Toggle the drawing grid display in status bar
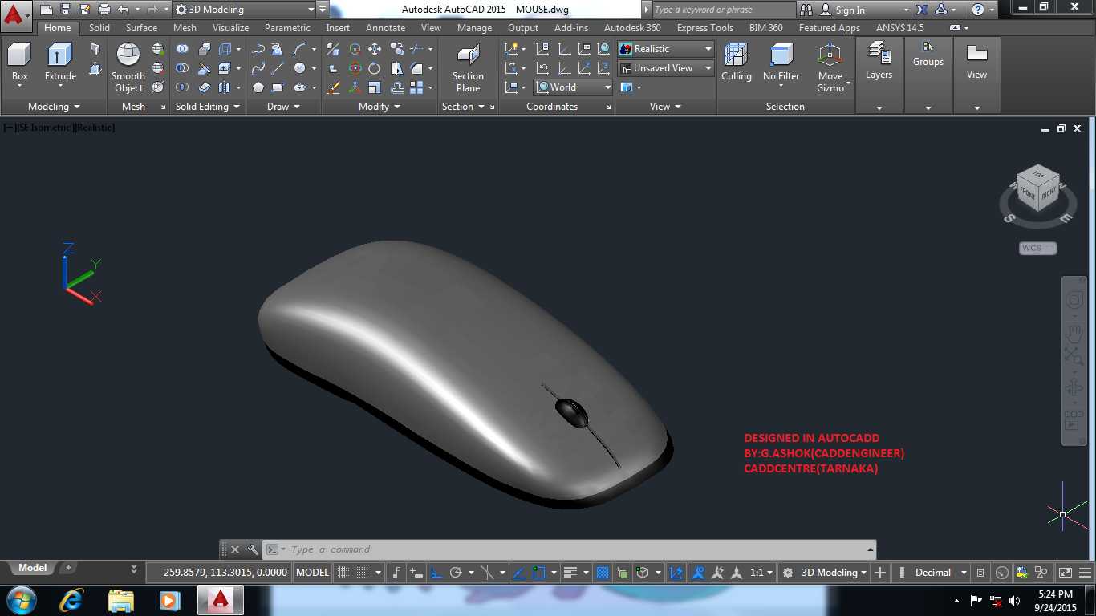The image size is (1096, 616). click(343, 573)
